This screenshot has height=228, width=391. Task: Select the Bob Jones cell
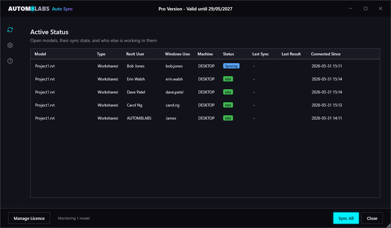pyautogui.click(x=136, y=66)
